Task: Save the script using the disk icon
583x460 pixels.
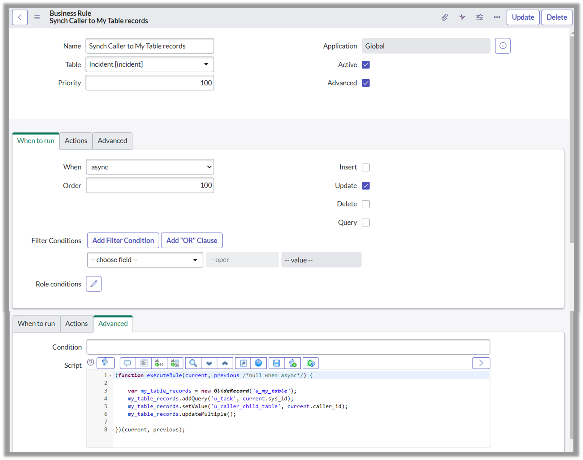Action: (x=277, y=363)
